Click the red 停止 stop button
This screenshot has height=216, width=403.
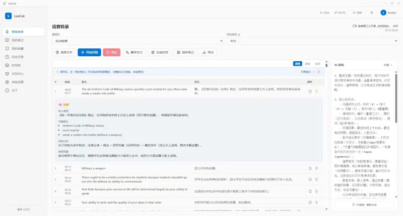point(111,52)
